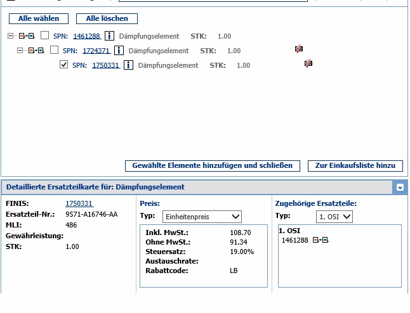Click info icon next to SPN 1461288

coord(109,36)
